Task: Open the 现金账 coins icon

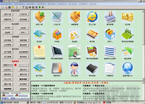Action: pyautogui.click(x=75, y=34)
